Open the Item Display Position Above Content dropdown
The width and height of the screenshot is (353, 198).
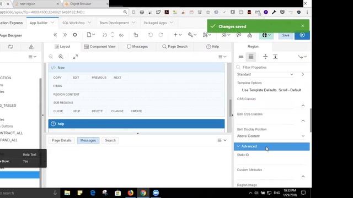point(271,136)
